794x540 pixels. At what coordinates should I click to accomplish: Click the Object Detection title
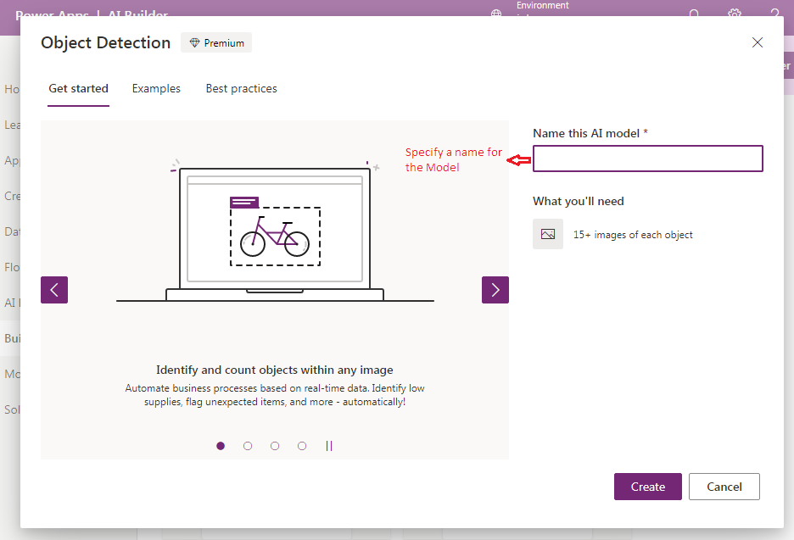click(x=106, y=43)
